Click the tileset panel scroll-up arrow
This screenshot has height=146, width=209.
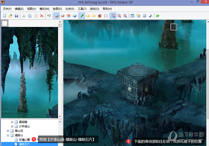coord(60,22)
